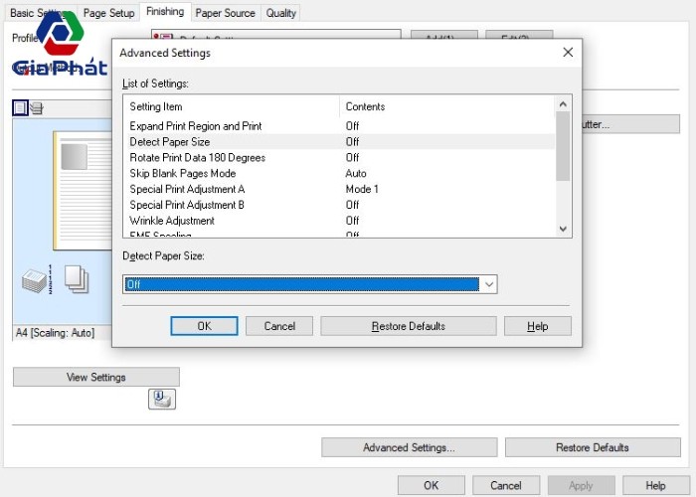Select Special Print Adjustment B row
The image size is (696, 497).
(341, 205)
